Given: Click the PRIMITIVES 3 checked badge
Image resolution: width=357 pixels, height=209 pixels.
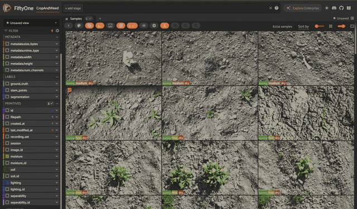Looking at the screenshot, I should tap(50, 103).
